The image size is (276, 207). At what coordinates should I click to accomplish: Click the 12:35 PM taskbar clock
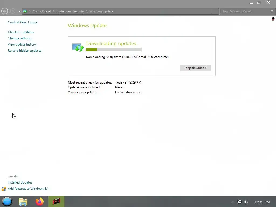(x=262, y=202)
